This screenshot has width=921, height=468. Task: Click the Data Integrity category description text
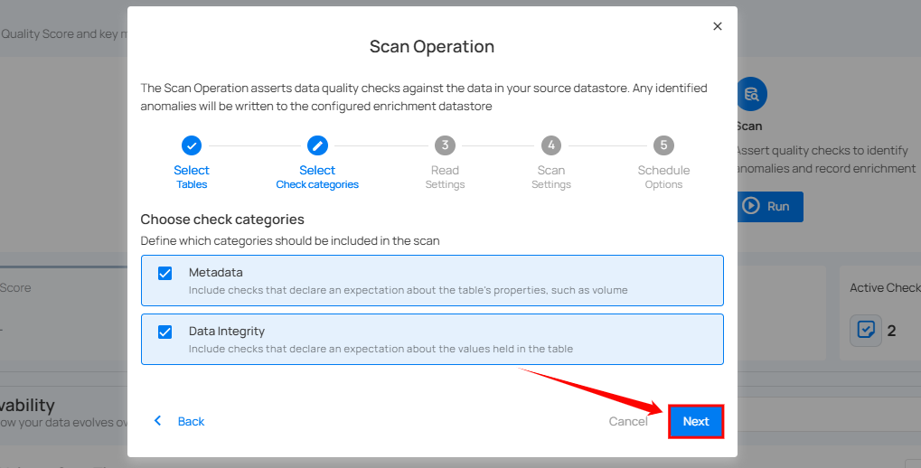pyautogui.click(x=381, y=349)
